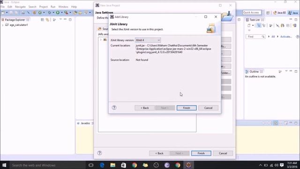Click Collapse All in Package Explorer
Viewport: 300px width, 169px height.
pos(42,20)
